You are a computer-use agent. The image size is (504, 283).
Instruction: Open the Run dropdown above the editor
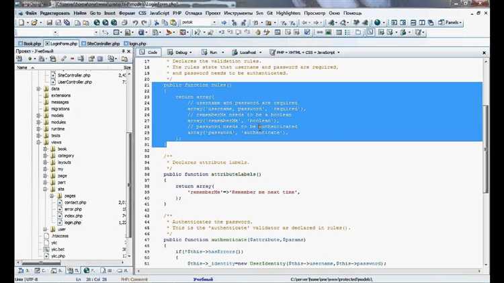click(222, 52)
